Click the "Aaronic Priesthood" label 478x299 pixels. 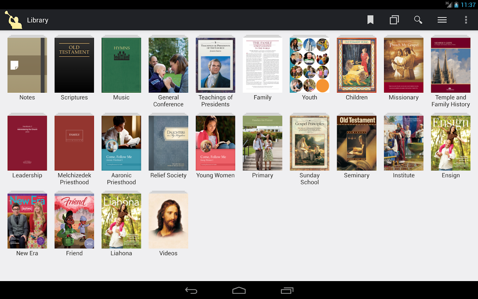[x=121, y=179]
